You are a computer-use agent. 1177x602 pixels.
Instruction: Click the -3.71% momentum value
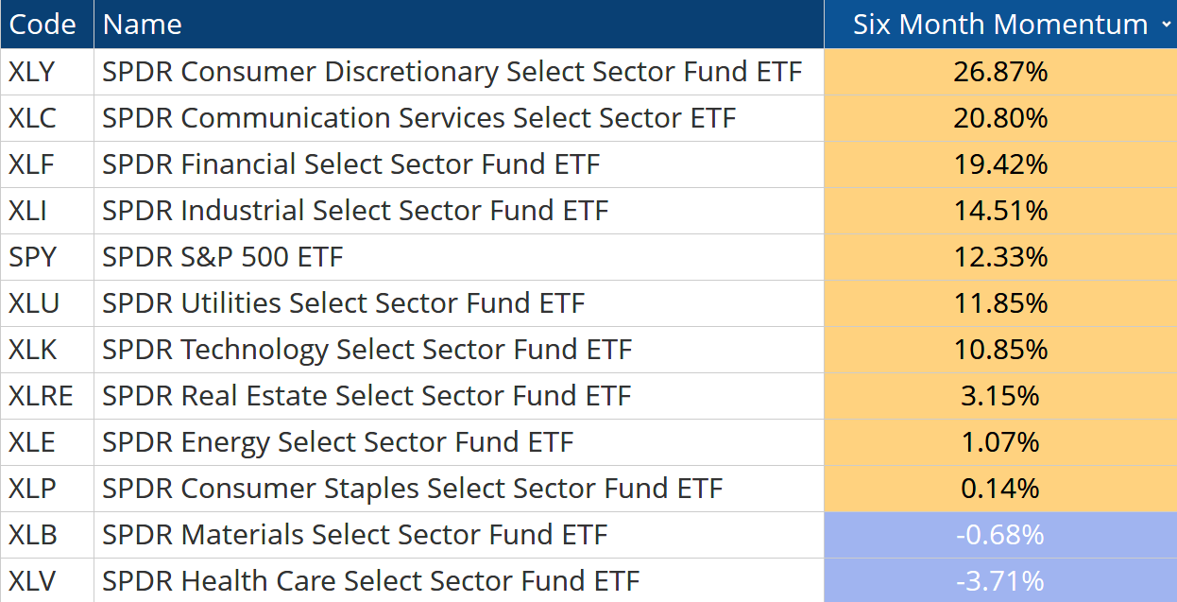point(1000,581)
